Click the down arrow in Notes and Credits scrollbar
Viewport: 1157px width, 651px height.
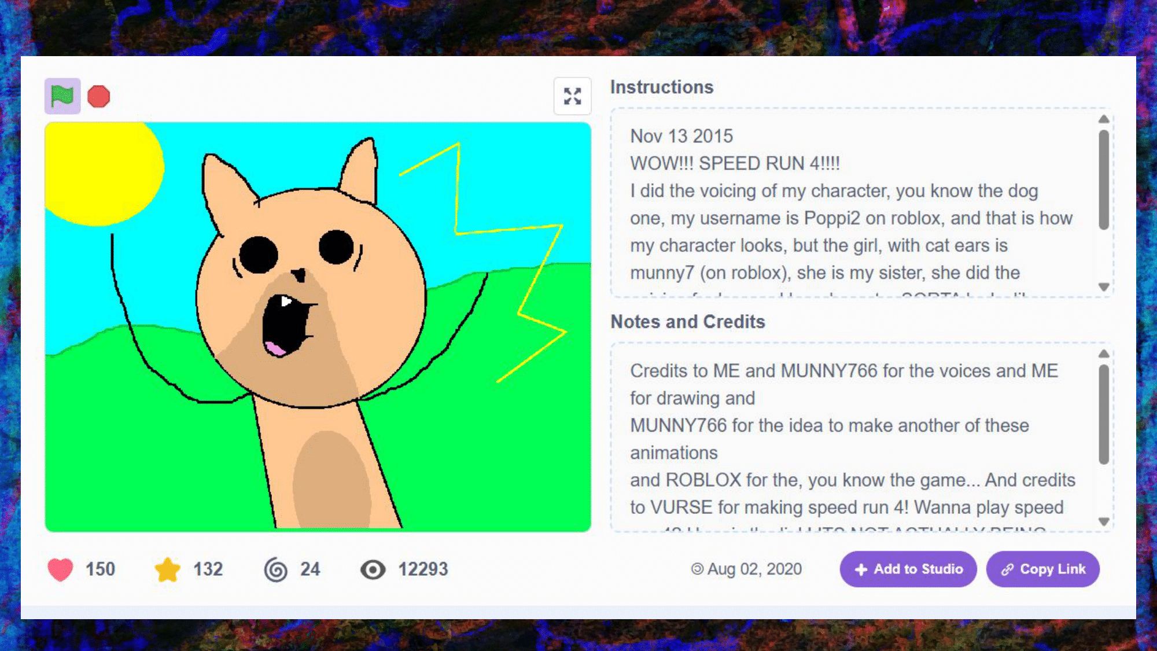[x=1104, y=521]
